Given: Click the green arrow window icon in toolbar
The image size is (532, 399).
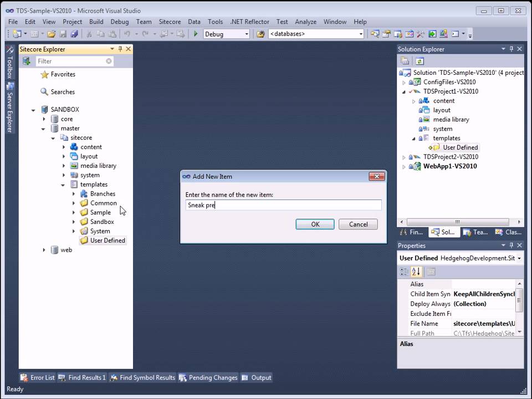Looking at the screenshot, I should point(432,34).
